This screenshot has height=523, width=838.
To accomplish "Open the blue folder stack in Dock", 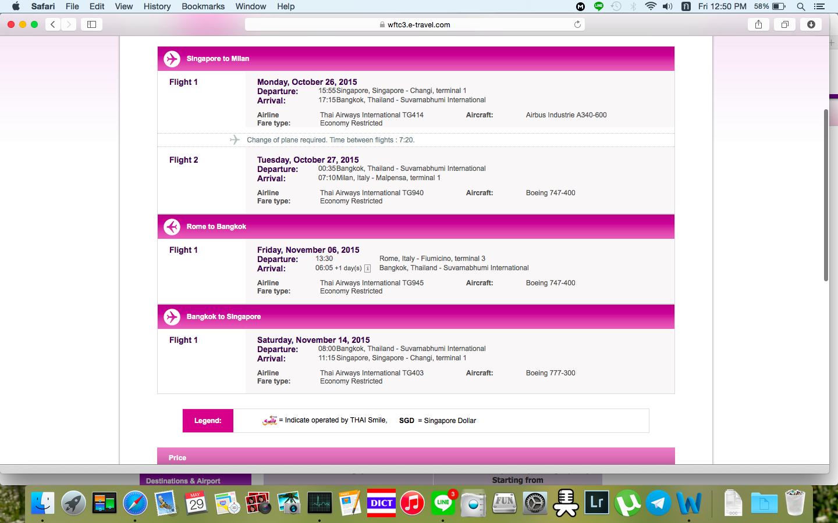I will tap(764, 503).
